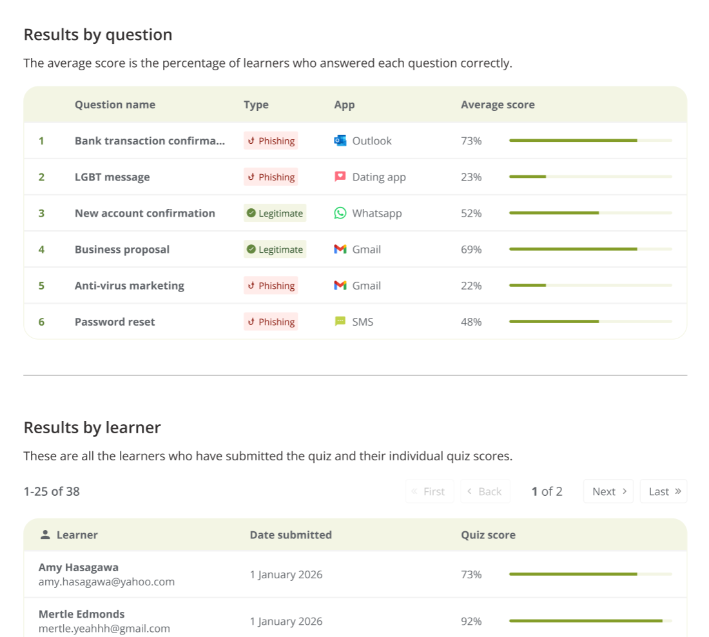
Task: Click the Gmail icon on Anti-virus marketing row
Action: (340, 285)
